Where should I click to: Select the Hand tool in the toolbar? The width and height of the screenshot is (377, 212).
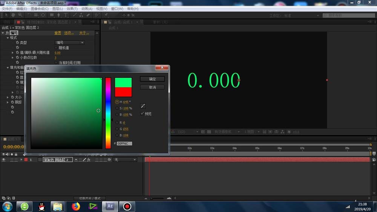pyautogui.click(x=13, y=15)
